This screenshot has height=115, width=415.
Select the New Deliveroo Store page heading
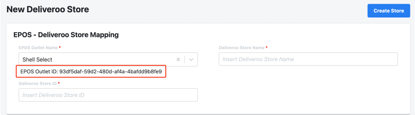point(48,9)
